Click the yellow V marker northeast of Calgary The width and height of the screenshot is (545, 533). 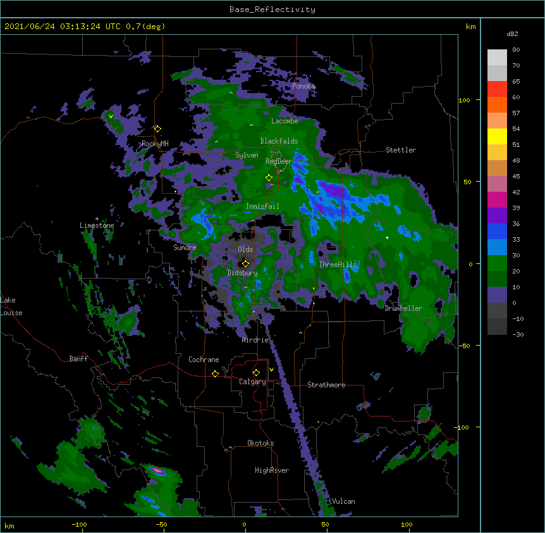(271, 370)
